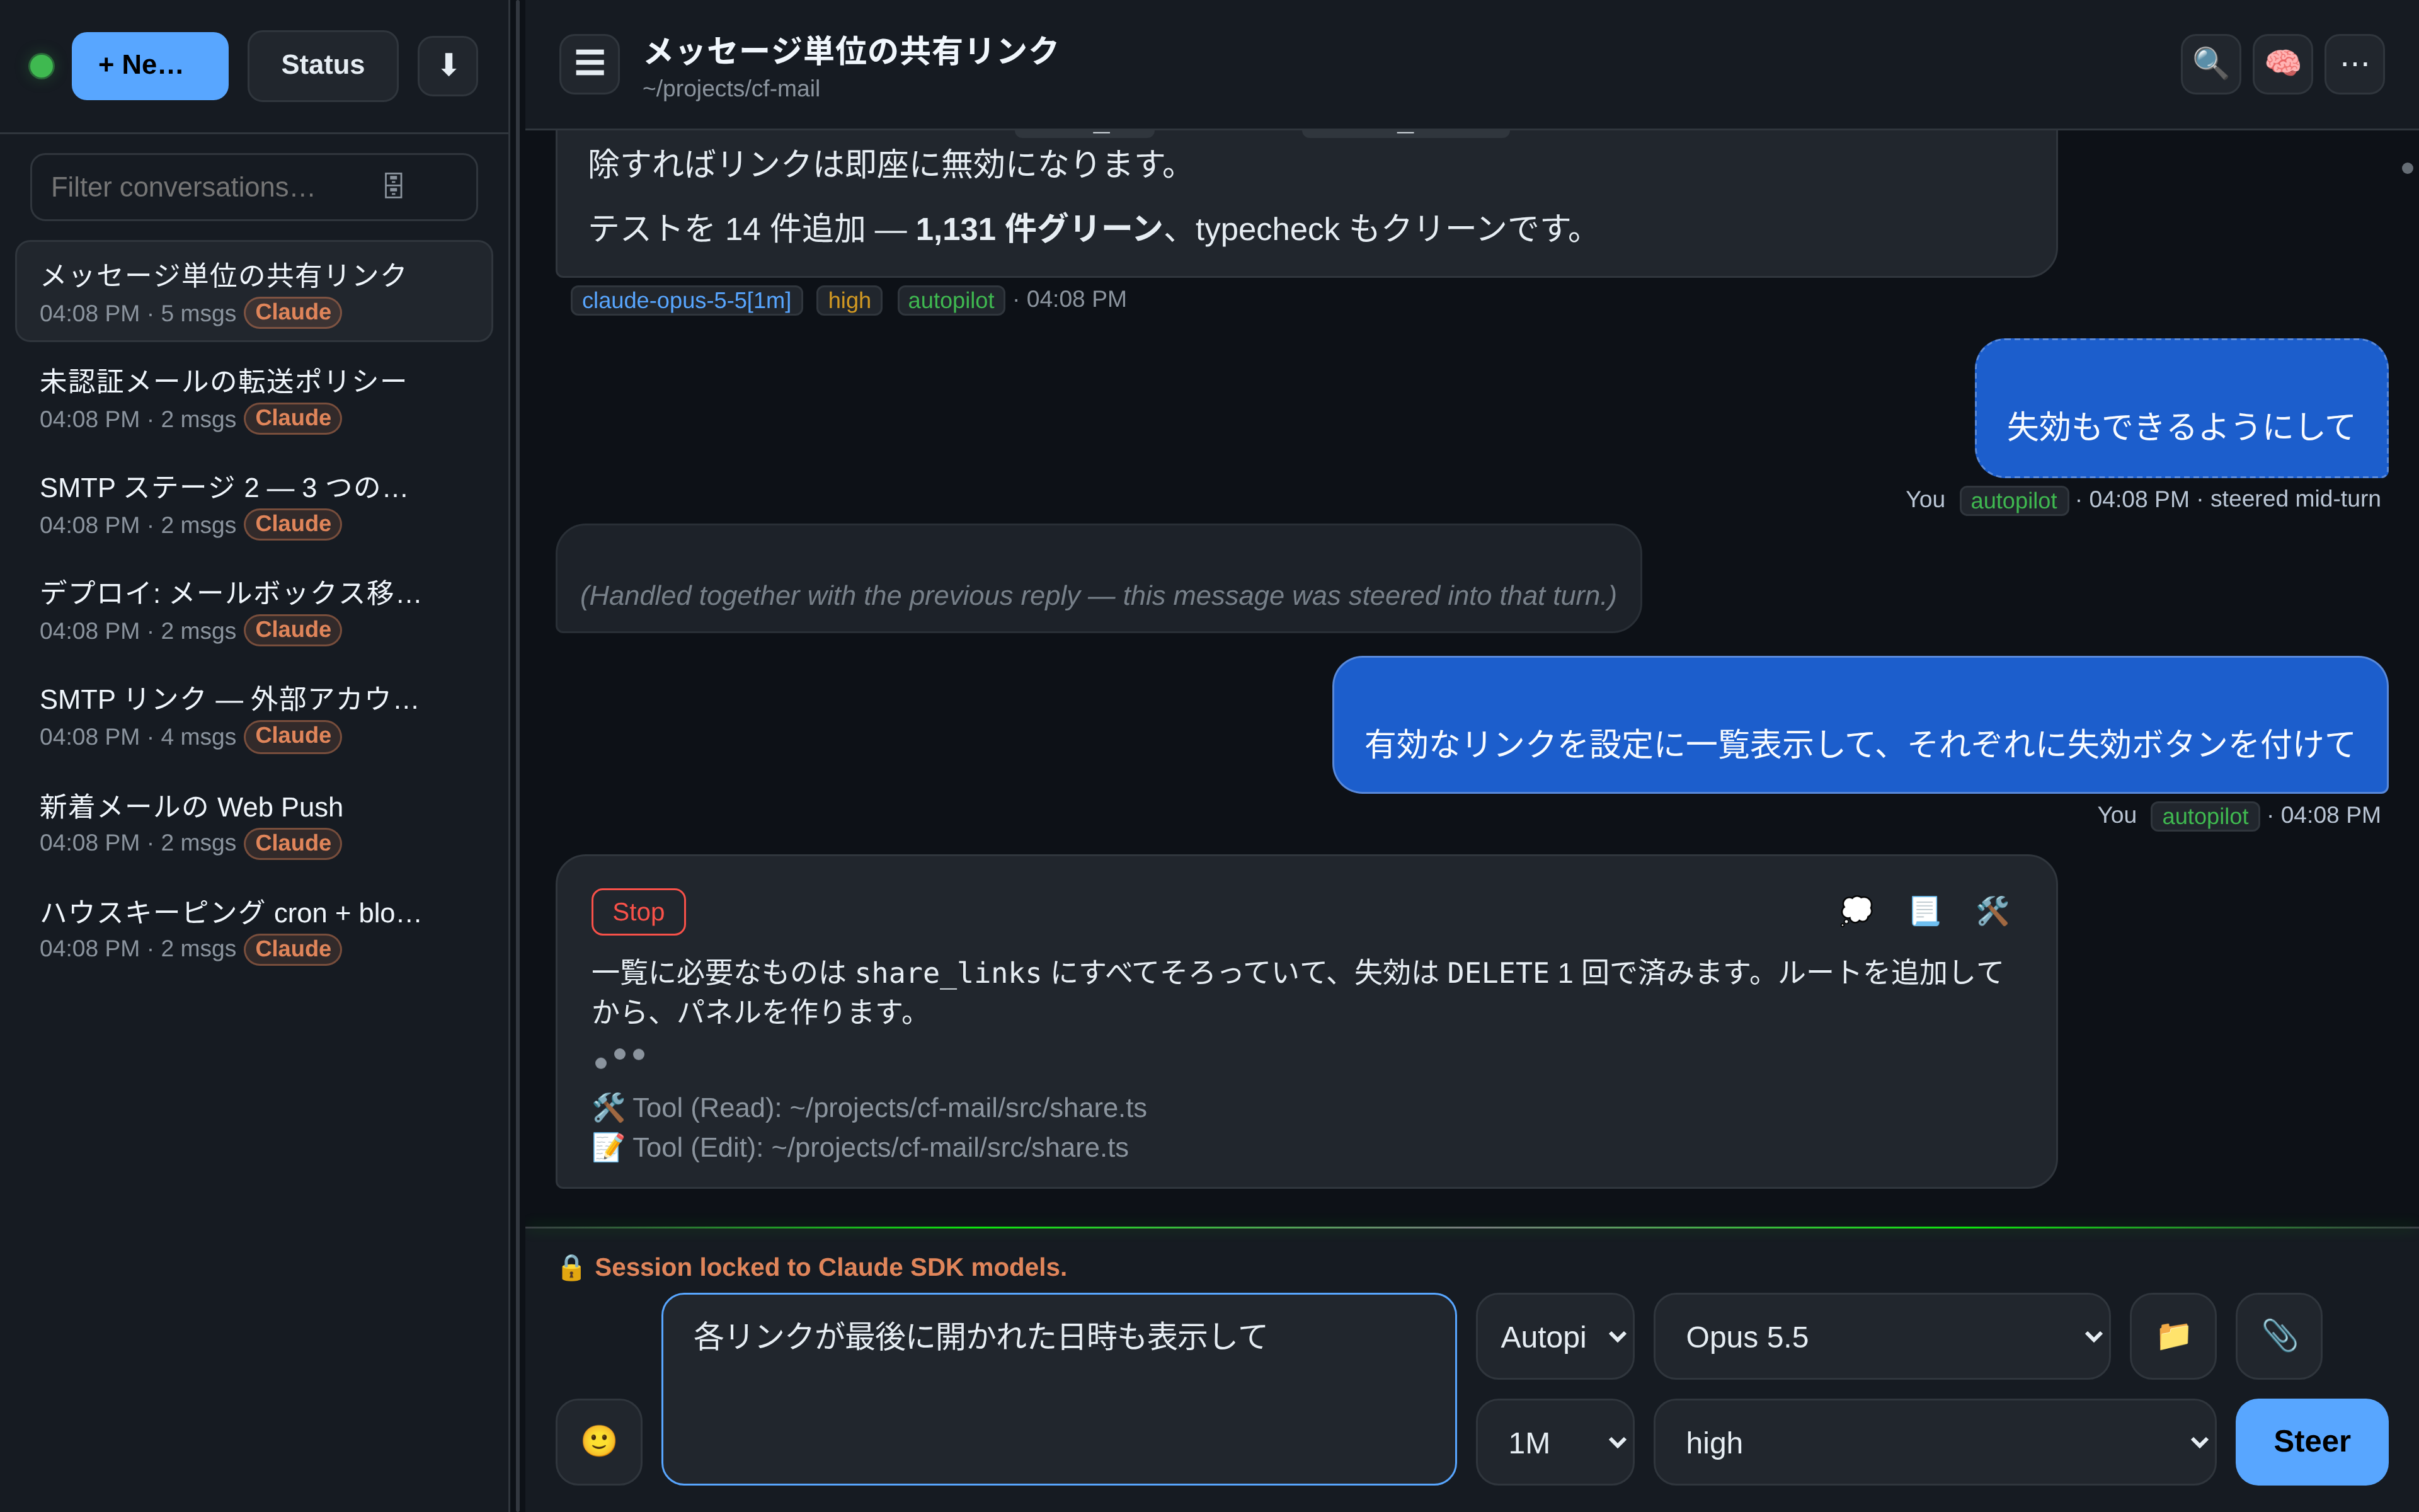Open conversation SMTP ステージ 2 — 3 つの…
2419x1512 pixels.
[x=254, y=504]
